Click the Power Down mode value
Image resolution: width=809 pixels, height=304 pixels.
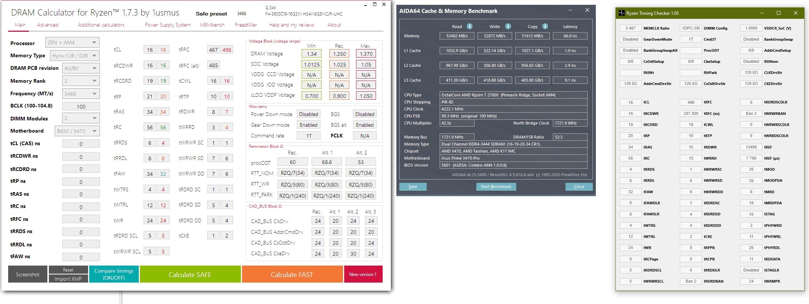(309, 114)
